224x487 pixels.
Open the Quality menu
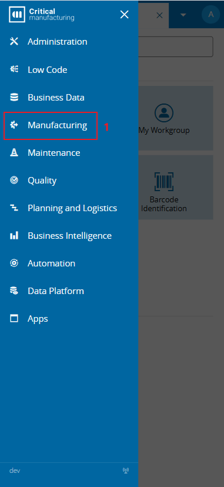(42, 181)
